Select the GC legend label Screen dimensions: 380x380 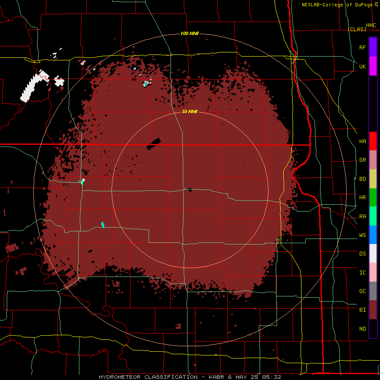(x=362, y=291)
